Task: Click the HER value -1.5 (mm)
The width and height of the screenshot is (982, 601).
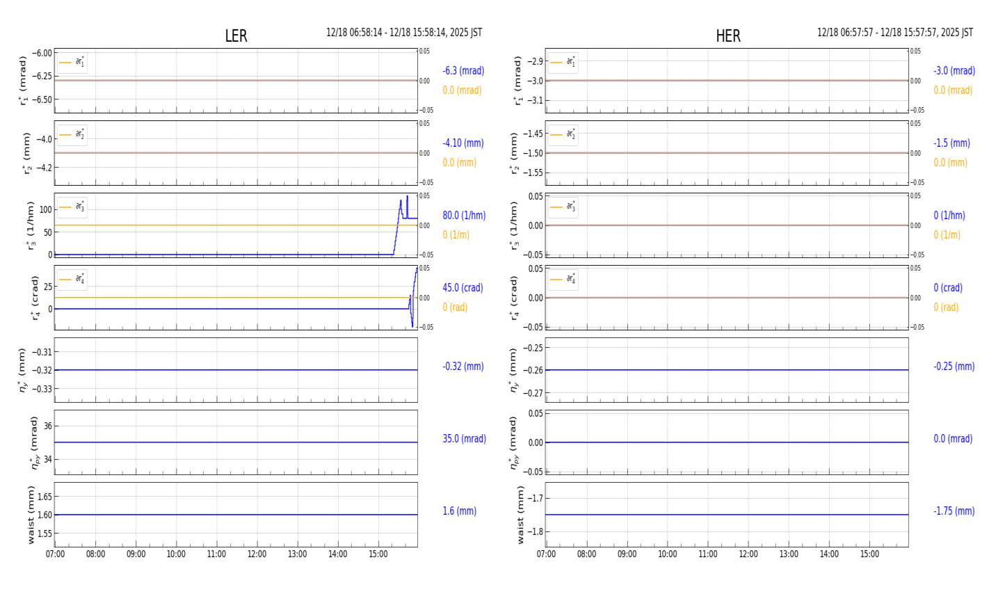Action: click(x=951, y=143)
